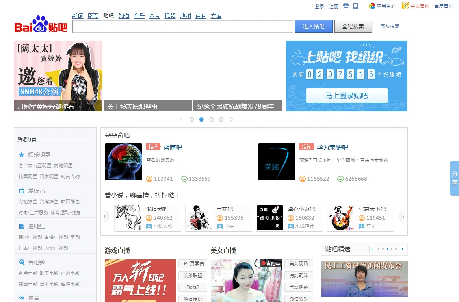This screenshot has width=459, height=302.
Task: Open the 智商吧 brain thumbnail
Action: (x=124, y=161)
